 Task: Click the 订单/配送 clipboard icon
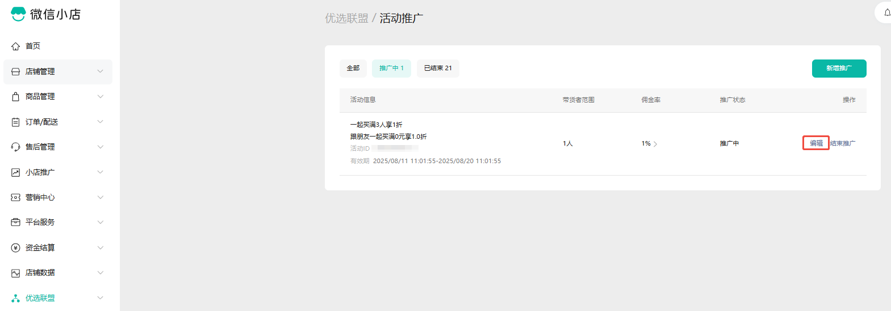point(16,122)
